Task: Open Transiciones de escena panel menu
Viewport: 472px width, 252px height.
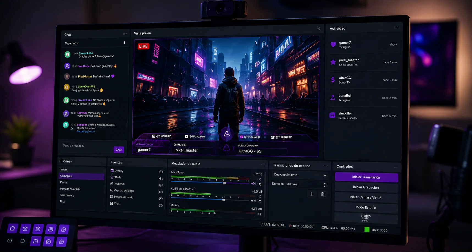Action: [325, 166]
